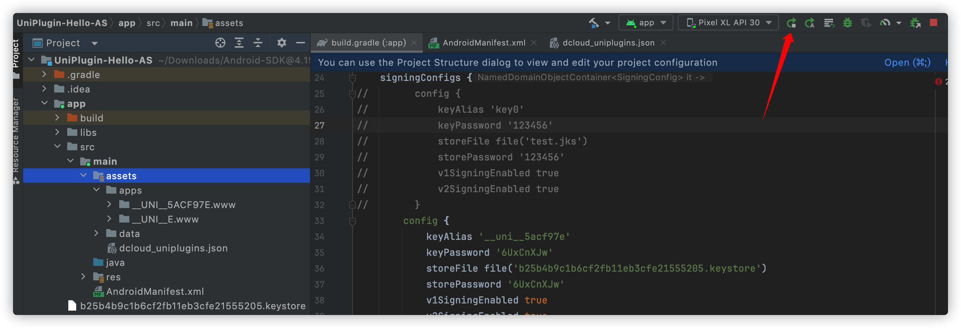The height and width of the screenshot is (328, 961).
Task: Open the Pixel XL API 30 device selector
Action: coord(728,23)
